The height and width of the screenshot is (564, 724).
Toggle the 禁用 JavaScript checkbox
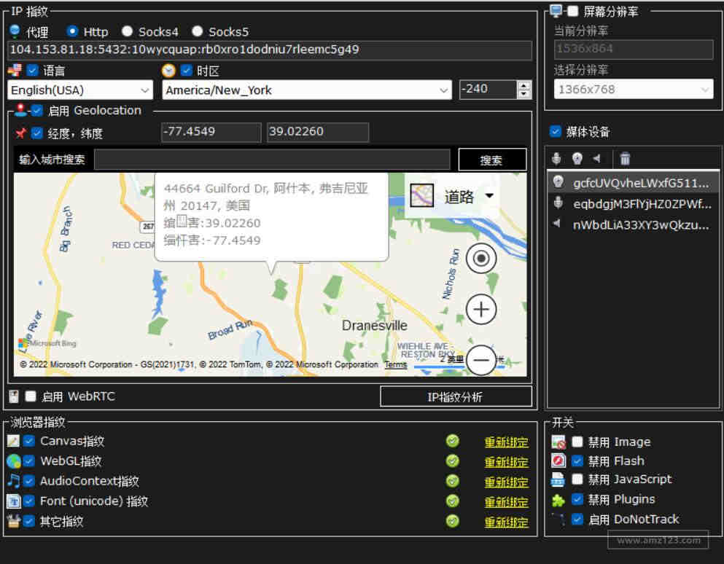[x=577, y=479]
